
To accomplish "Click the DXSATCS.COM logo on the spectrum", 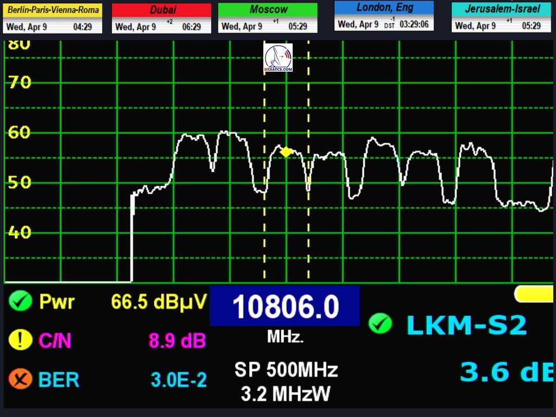I will tap(278, 59).
